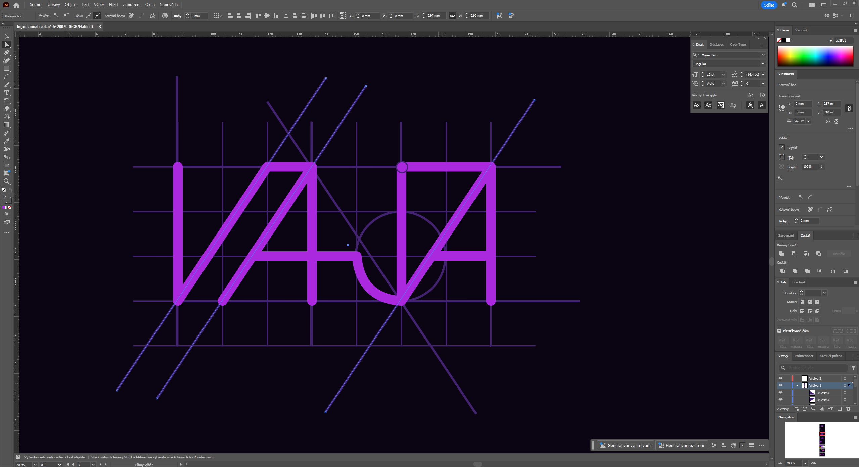Switch to the Průhlednost tab

pyautogui.click(x=804, y=356)
